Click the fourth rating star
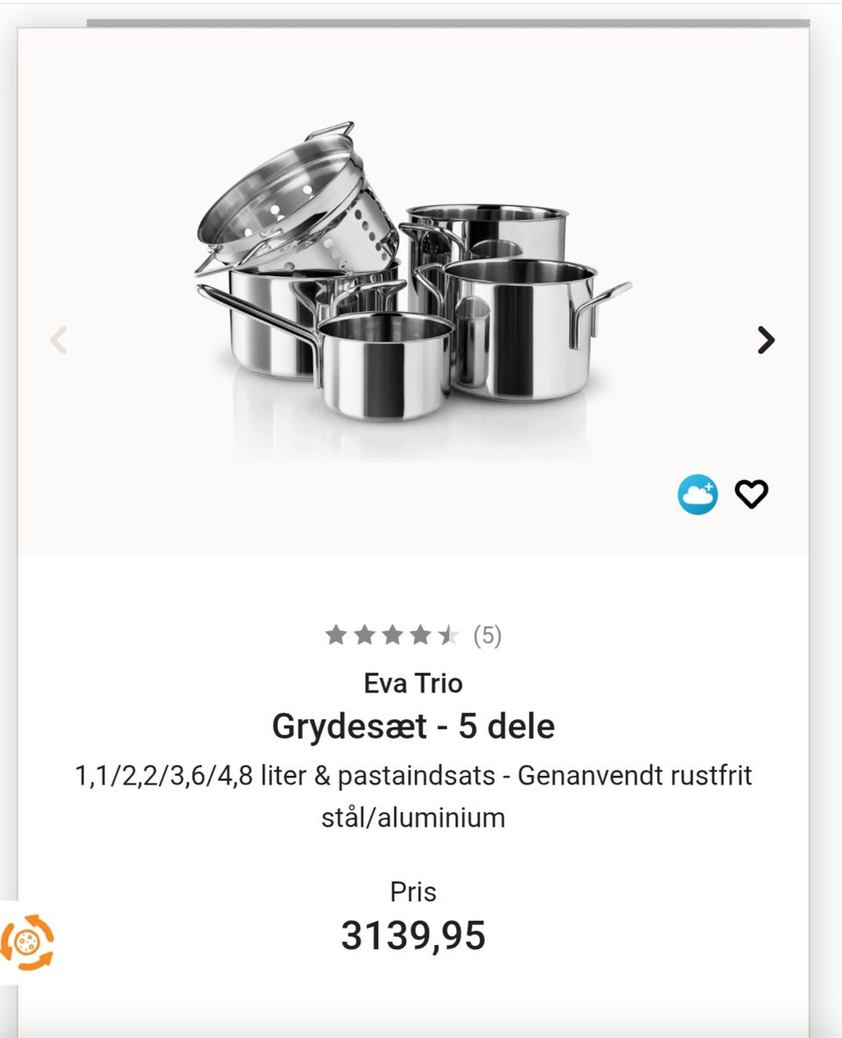 coord(420,636)
